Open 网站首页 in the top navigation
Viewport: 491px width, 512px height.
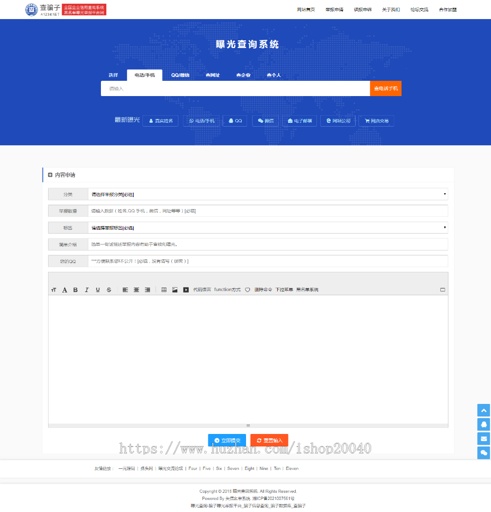(306, 9)
